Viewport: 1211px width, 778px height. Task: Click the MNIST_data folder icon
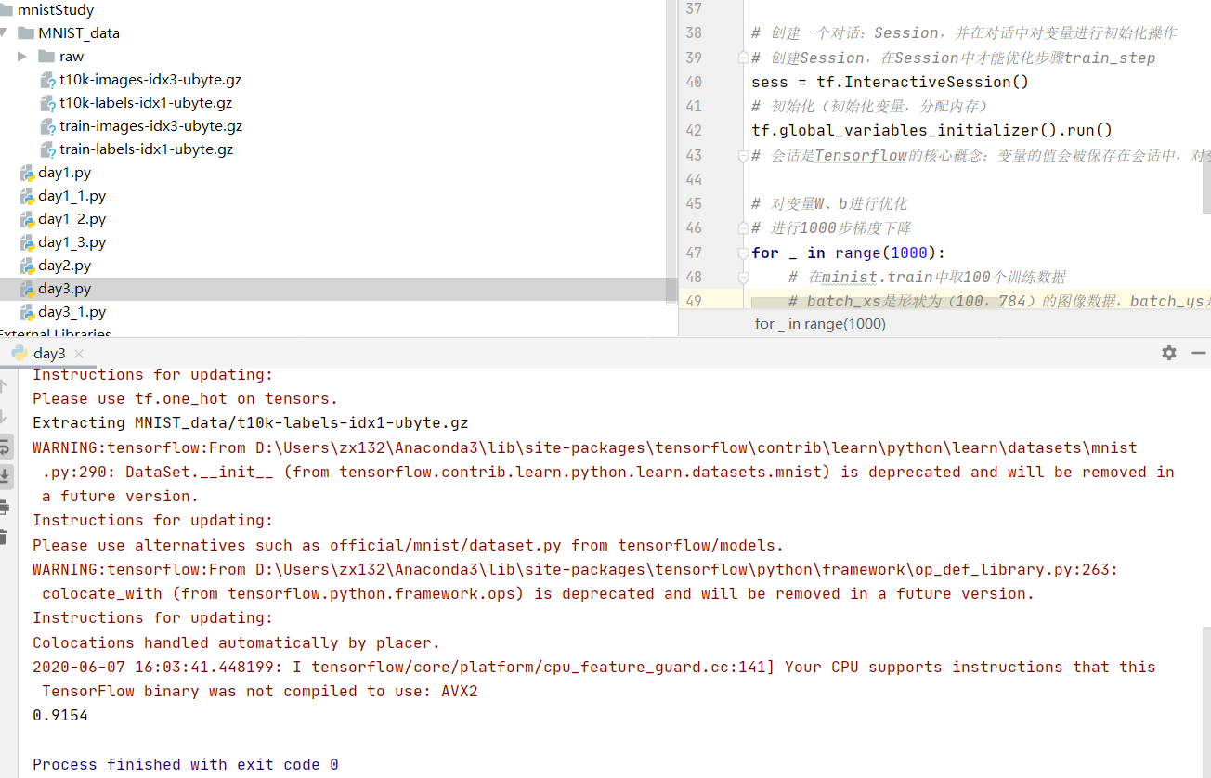[26, 33]
